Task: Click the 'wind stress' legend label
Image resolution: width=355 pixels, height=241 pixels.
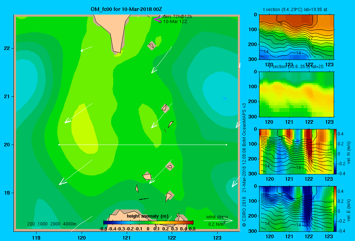Action: pos(217,217)
